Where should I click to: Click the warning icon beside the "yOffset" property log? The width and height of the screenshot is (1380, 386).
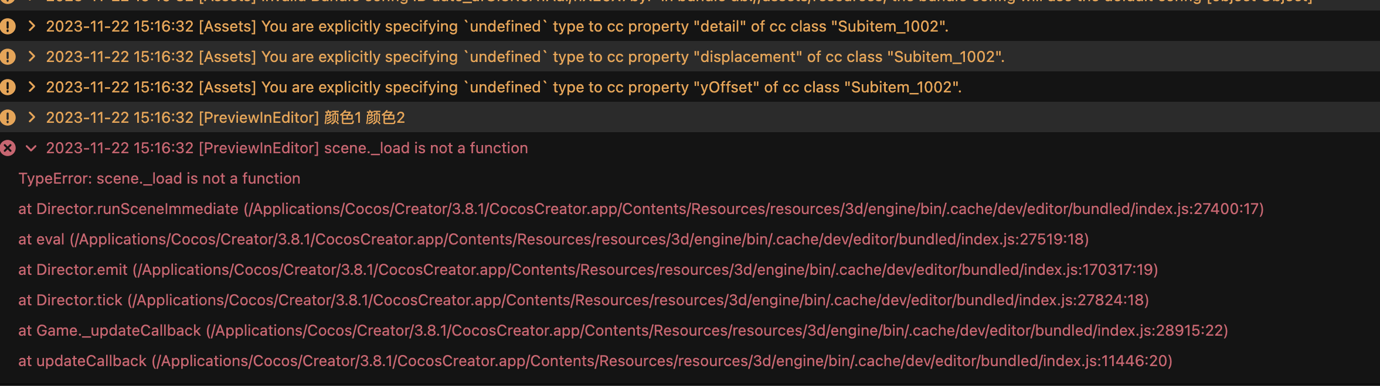(8, 87)
